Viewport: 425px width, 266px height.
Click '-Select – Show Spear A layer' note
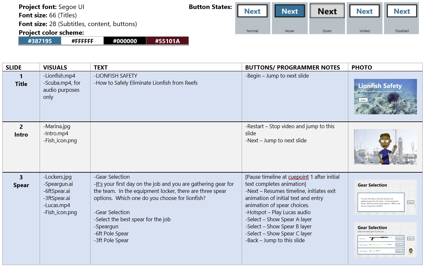[x=279, y=219]
